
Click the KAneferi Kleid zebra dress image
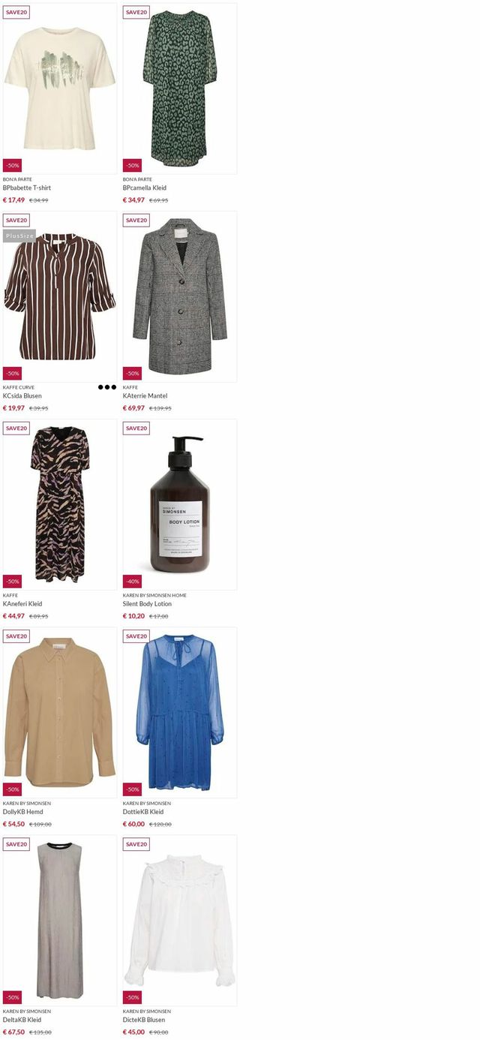point(60,504)
